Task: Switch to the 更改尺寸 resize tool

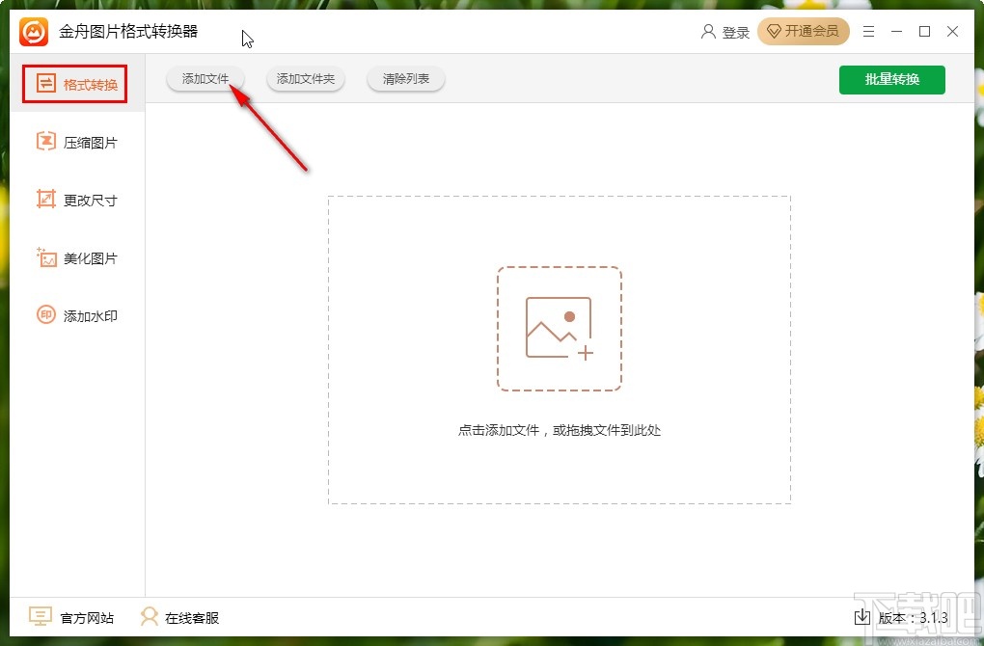Action: coord(44,200)
